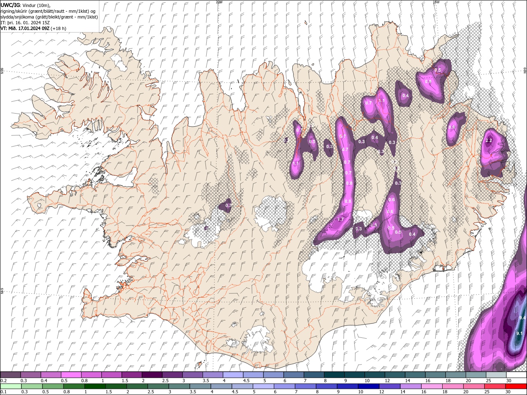The image size is (527, 395).
Task: Click the '2.2' precipitation value in the east
Action: pos(489,141)
